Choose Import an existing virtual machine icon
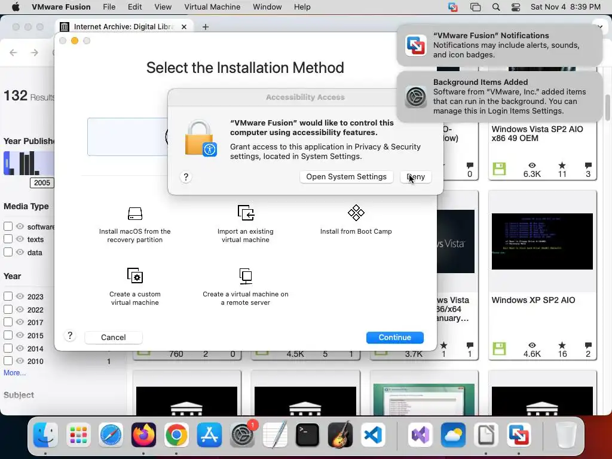 (246, 213)
